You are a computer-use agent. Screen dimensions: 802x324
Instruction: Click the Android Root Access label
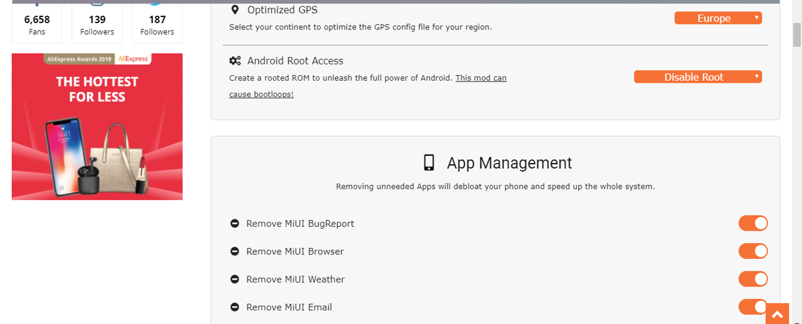pyautogui.click(x=295, y=61)
